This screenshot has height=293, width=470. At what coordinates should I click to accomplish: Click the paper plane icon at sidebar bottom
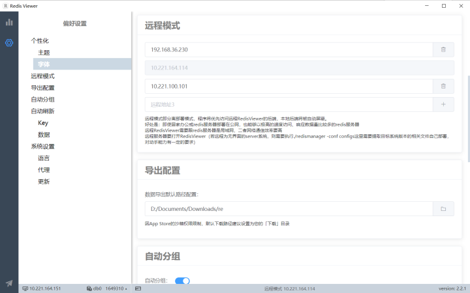9,283
